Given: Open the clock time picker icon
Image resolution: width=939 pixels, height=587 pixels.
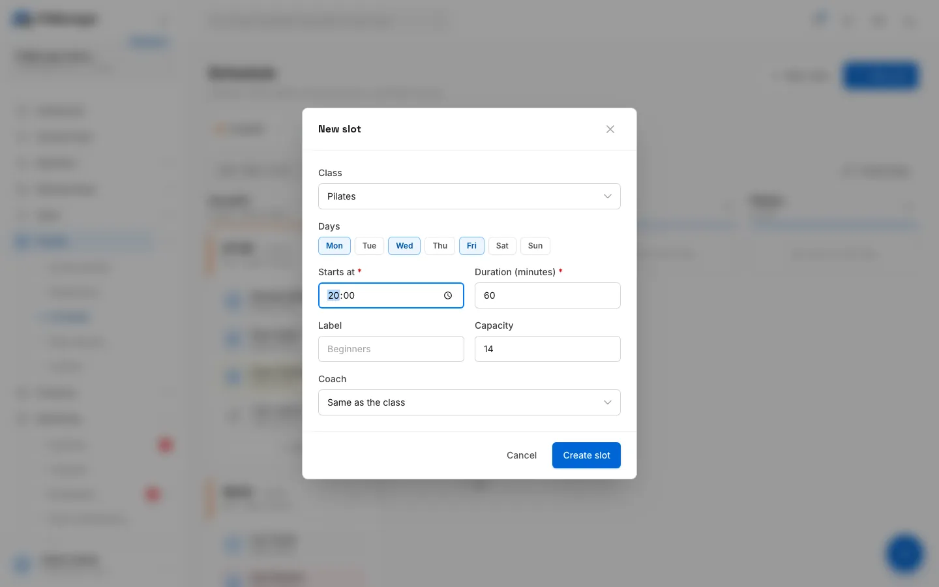Looking at the screenshot, I should [448, 295].
